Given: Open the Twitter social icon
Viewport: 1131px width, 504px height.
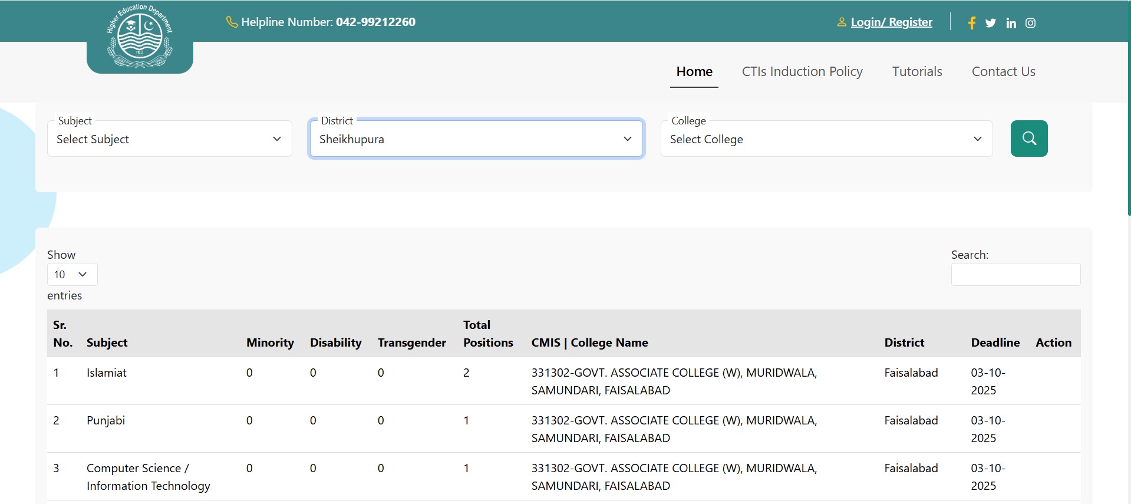Looking at the screenshot, I should (x=991, y=23).
